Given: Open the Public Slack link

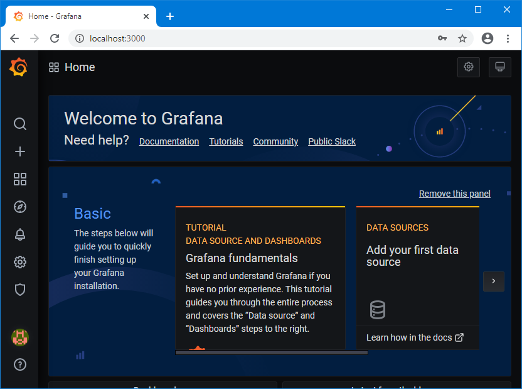Looking at the screenshot, I should pyautogui.click(x=331, y=141).
